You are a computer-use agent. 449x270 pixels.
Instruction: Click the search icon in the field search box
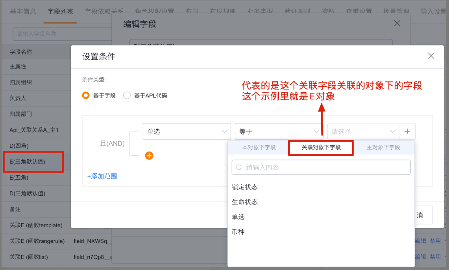click(x=239, y=167)
